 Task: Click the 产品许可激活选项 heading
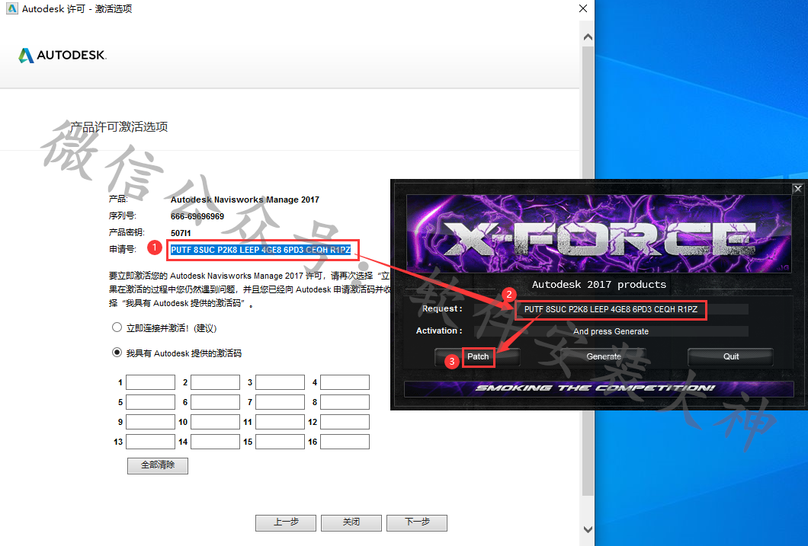click(x=118, y=126)
